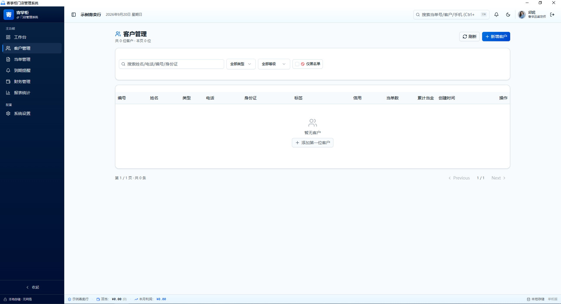Open the notifications bell
561x304 pixels.
pyautogui.click(x=496, y=15)
